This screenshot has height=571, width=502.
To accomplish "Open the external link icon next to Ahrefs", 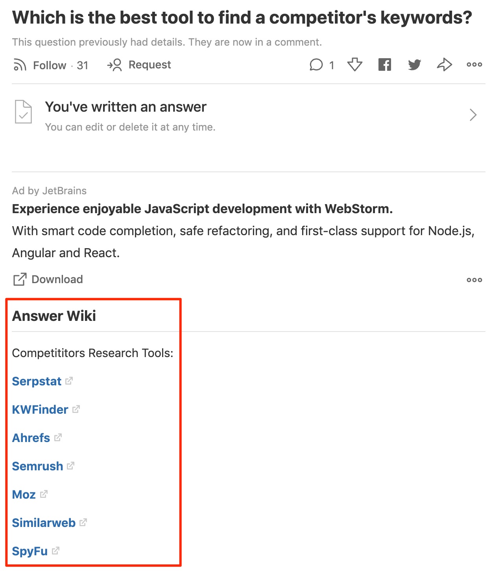I will pyautogui.click(x=57, y=437).
